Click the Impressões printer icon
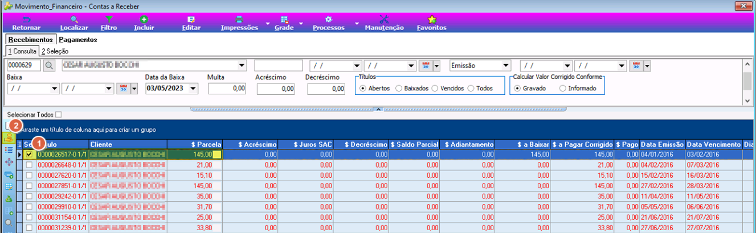Screen dimensions: 756x233 239,19
